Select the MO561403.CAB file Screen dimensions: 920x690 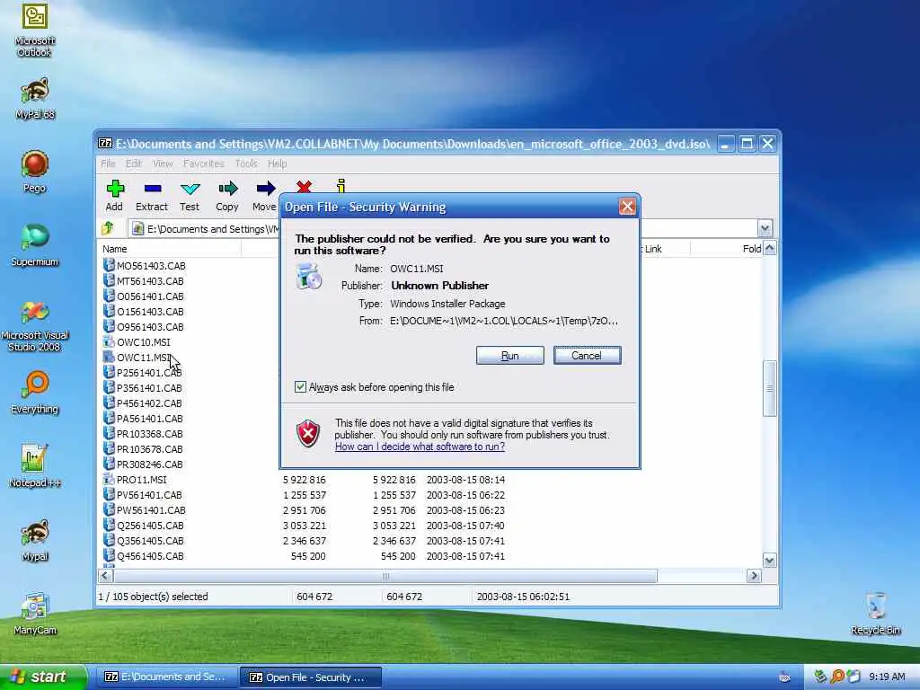(145, 266)
